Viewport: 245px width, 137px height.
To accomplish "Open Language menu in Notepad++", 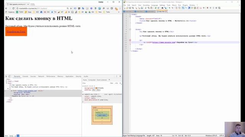I will coord(154,5).
